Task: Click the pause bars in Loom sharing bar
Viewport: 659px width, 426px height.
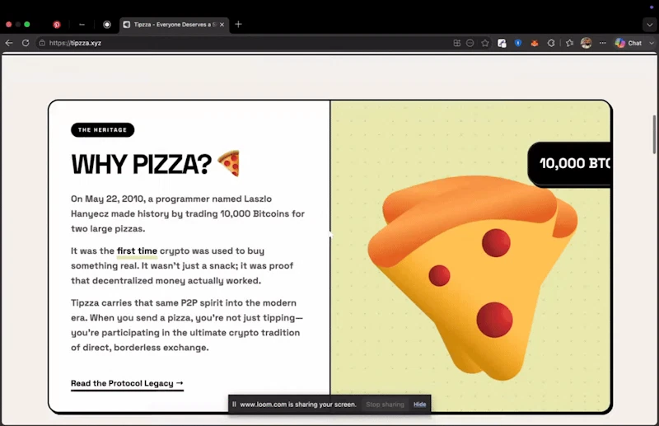Action: click(234, 405)
